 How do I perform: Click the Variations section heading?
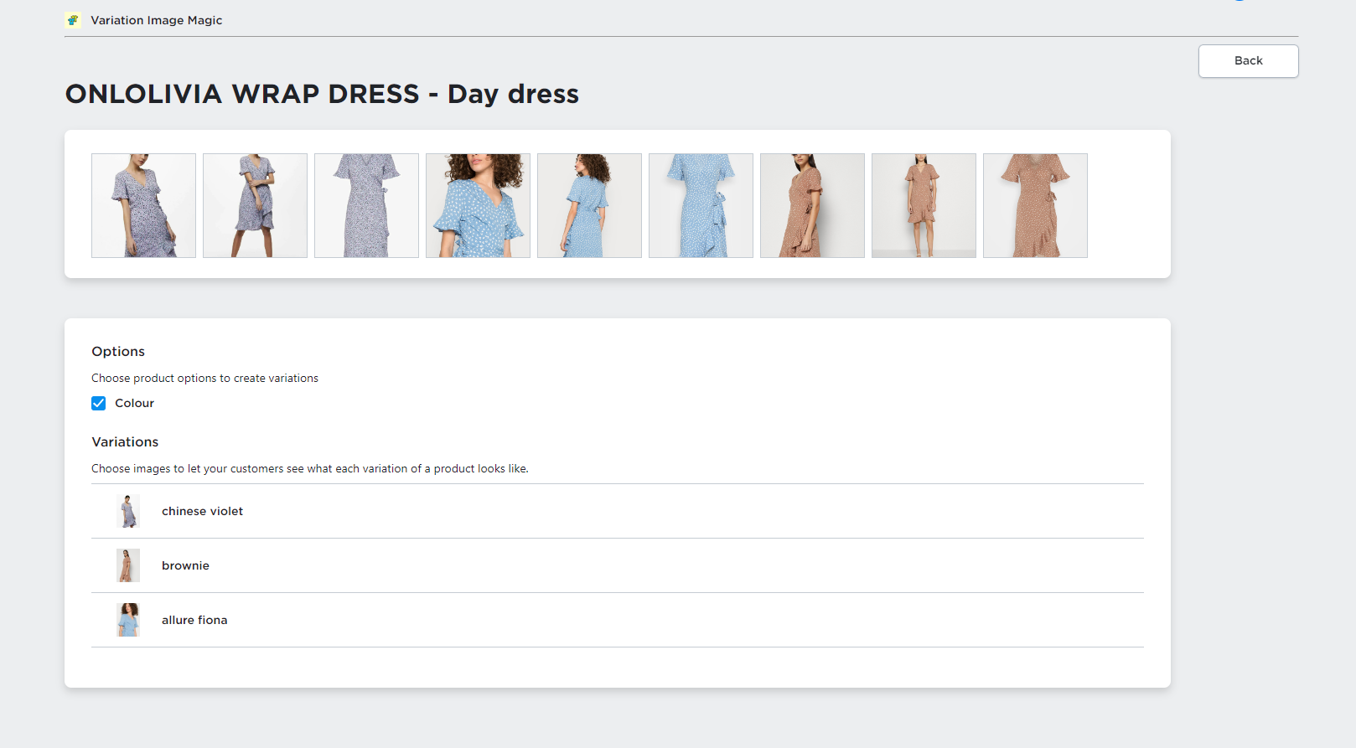pos(125,442)
